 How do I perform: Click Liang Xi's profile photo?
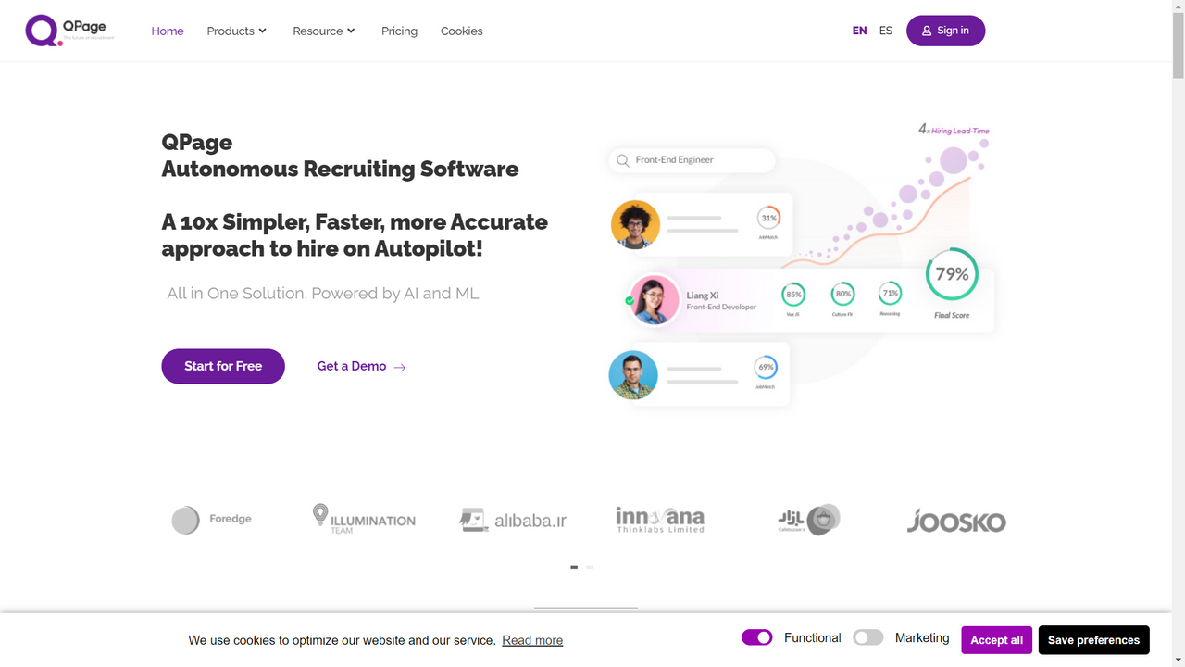tap(655, 299)
